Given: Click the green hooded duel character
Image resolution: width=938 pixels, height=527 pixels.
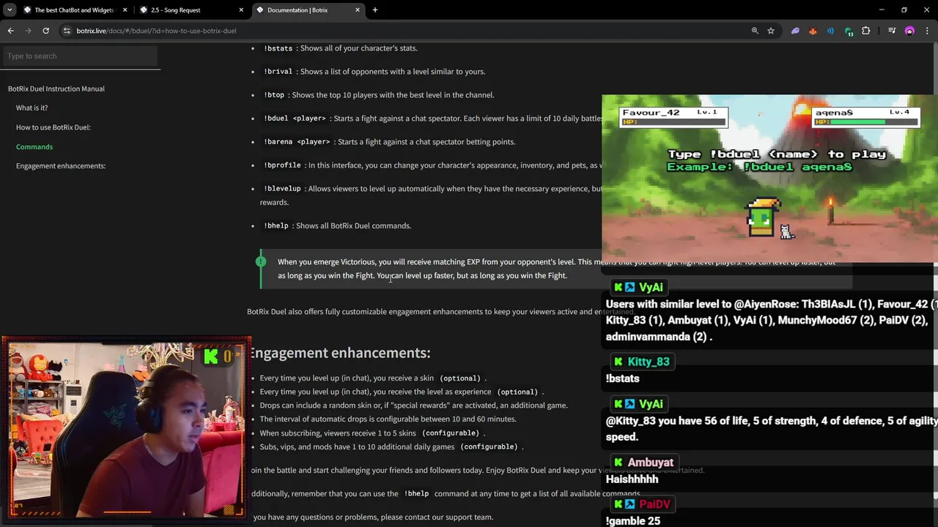Looking at the screenshot, I should (x=761, y=217).
